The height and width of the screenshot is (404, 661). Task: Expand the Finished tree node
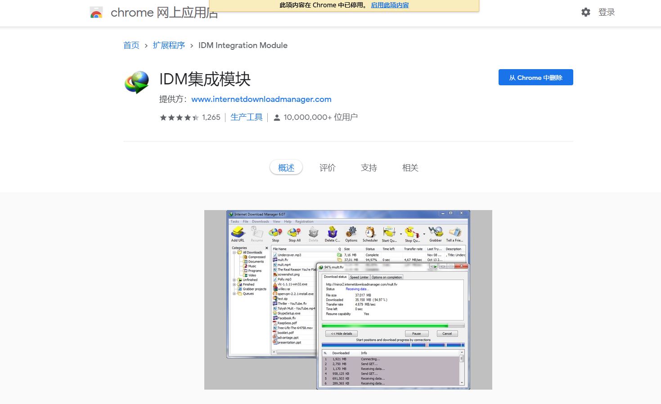point(234,285)
